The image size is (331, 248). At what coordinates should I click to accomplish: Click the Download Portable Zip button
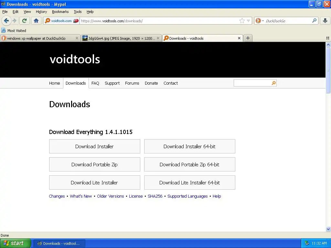(x=95, y=164)
